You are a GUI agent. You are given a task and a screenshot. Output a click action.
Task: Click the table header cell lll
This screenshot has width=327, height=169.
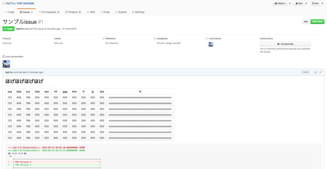[x=140, y=92]
